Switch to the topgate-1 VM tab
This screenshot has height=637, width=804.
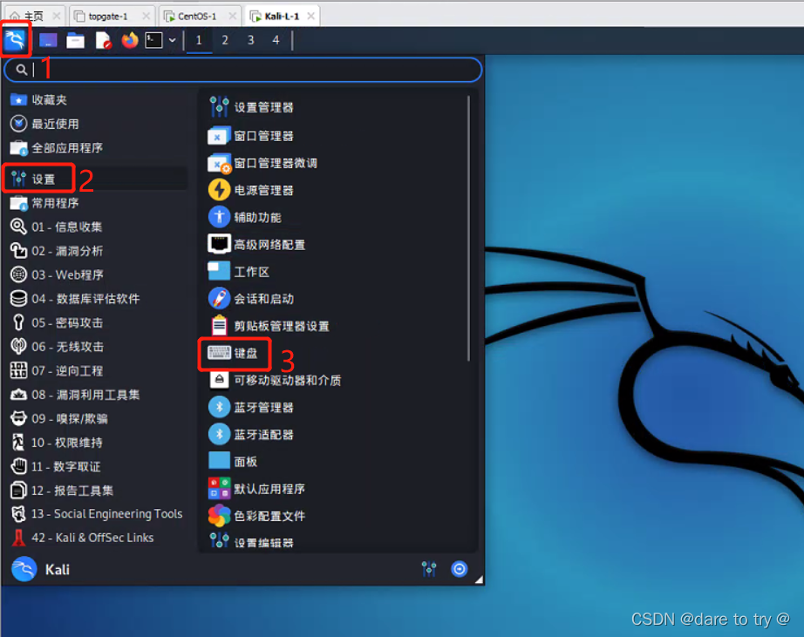(x=107, y=17)
